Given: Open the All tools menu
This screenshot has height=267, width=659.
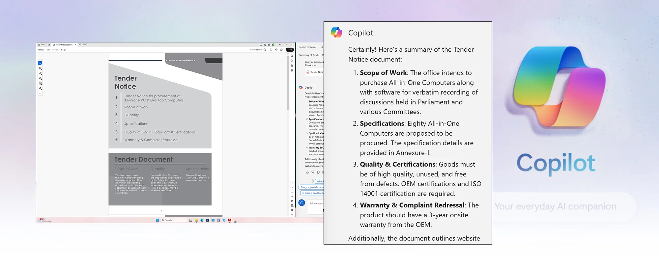Looking at the screenshot, I should (x=41, y=50).
